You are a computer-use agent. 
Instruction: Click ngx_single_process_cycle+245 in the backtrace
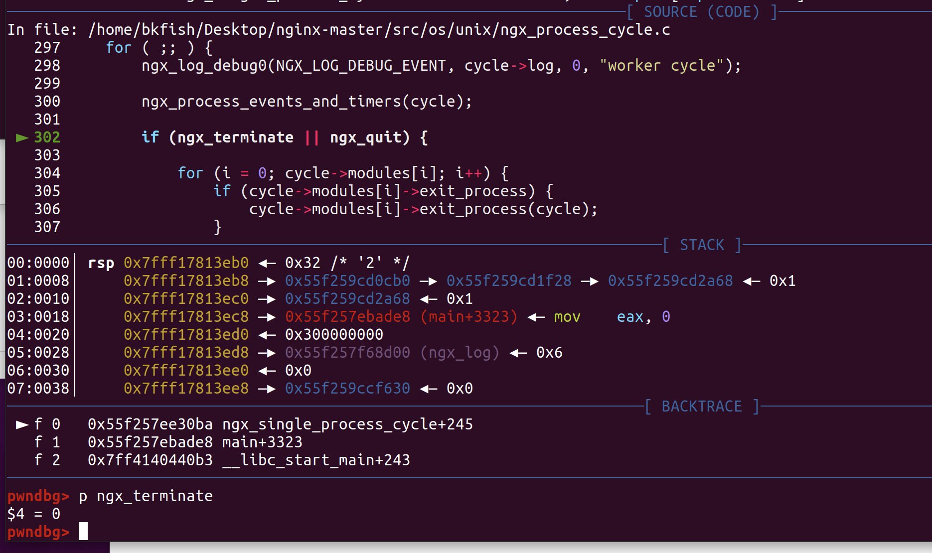click(347, 424)
